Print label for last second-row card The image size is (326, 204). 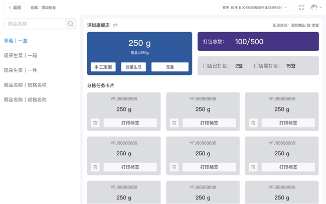click(288, 167)
